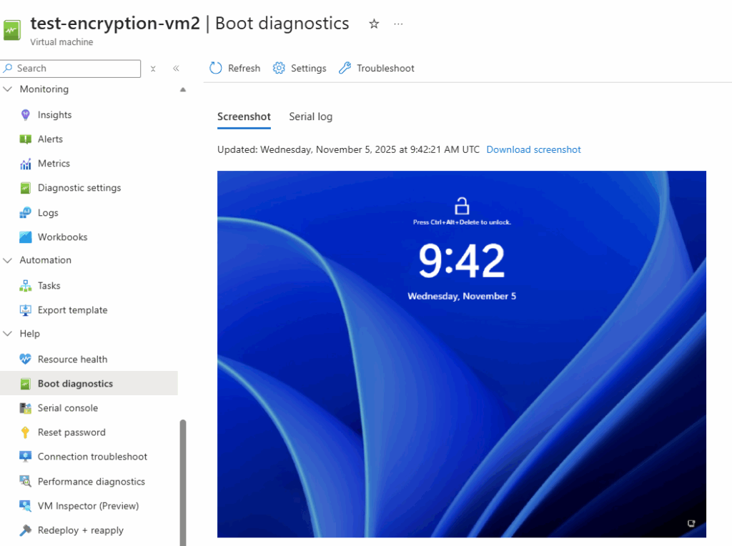Screen dimensions: 732x546
Task: Click the Reset password key icon
Action: [x=26, y=432]
